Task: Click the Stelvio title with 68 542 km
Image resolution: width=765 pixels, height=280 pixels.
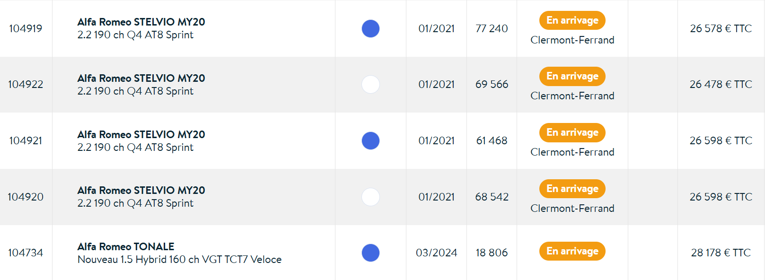Action: [x=141, y=190]
